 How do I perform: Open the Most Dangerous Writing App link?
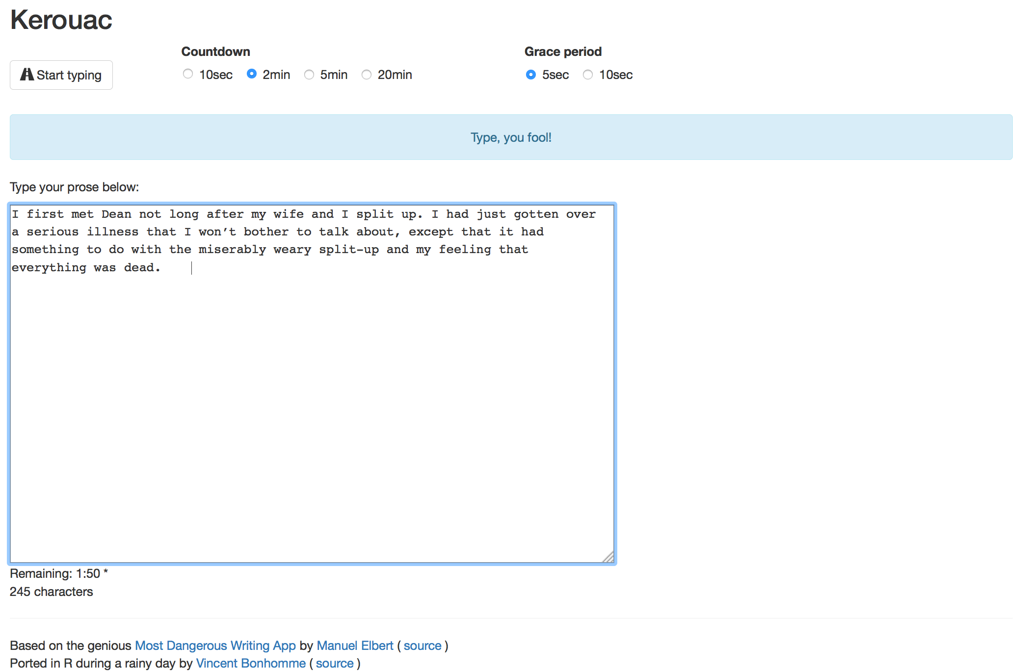(x=215, y=645)
